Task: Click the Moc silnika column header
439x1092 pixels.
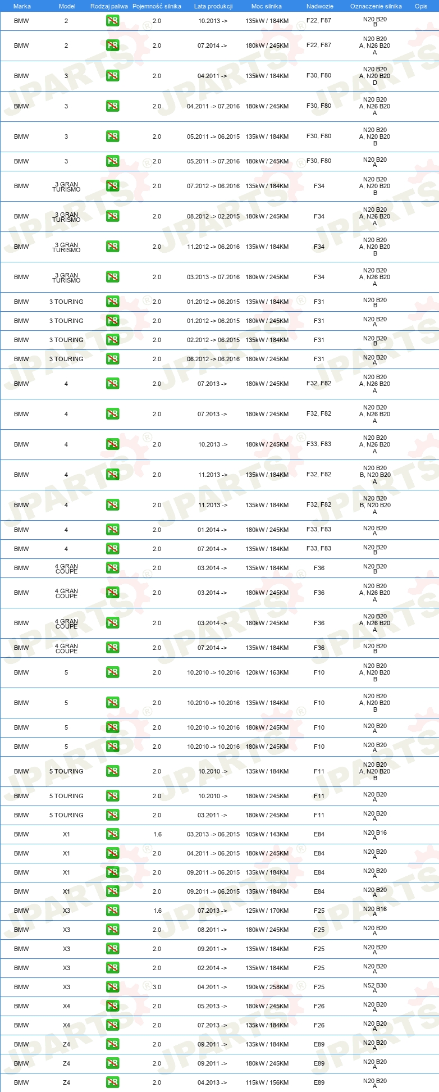Action: pos(267,6)
